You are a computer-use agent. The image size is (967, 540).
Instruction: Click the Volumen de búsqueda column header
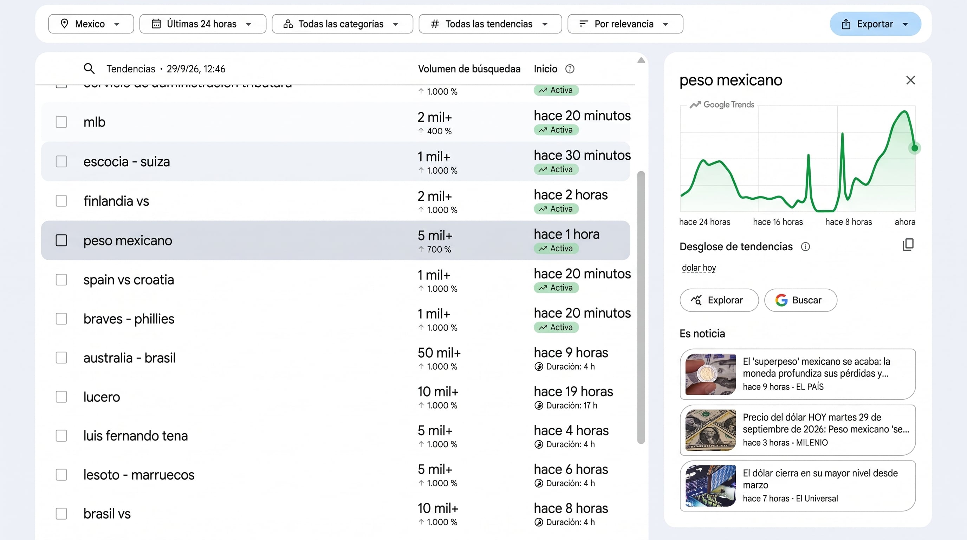point(469,69)
